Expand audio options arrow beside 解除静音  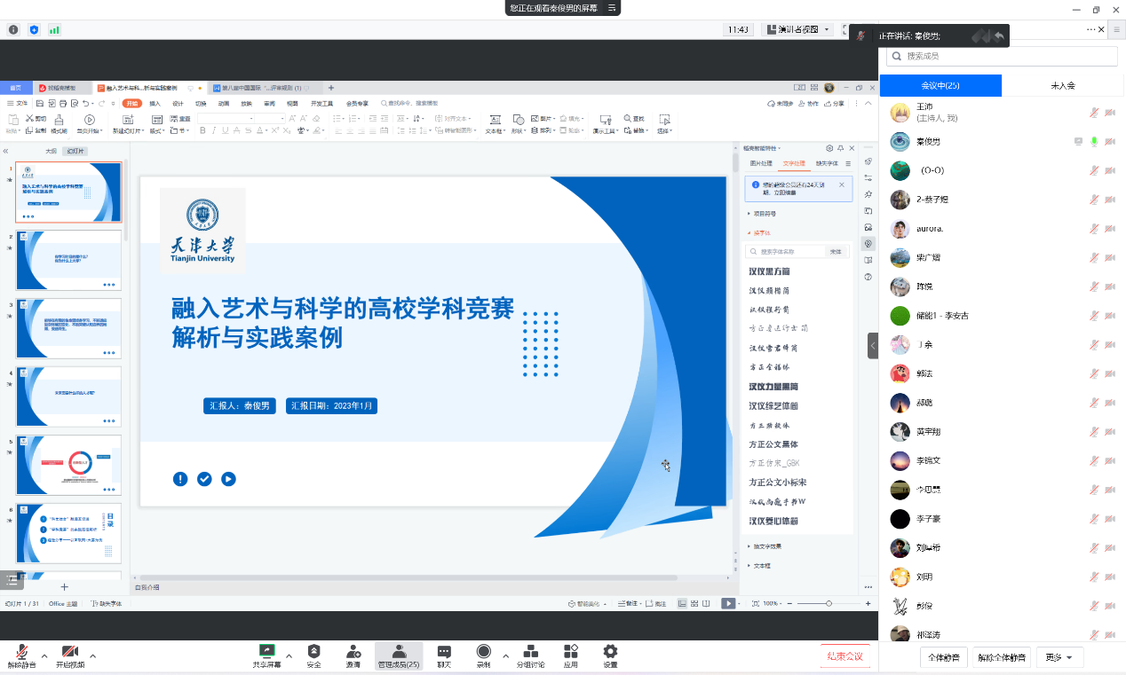coord(44,655)
